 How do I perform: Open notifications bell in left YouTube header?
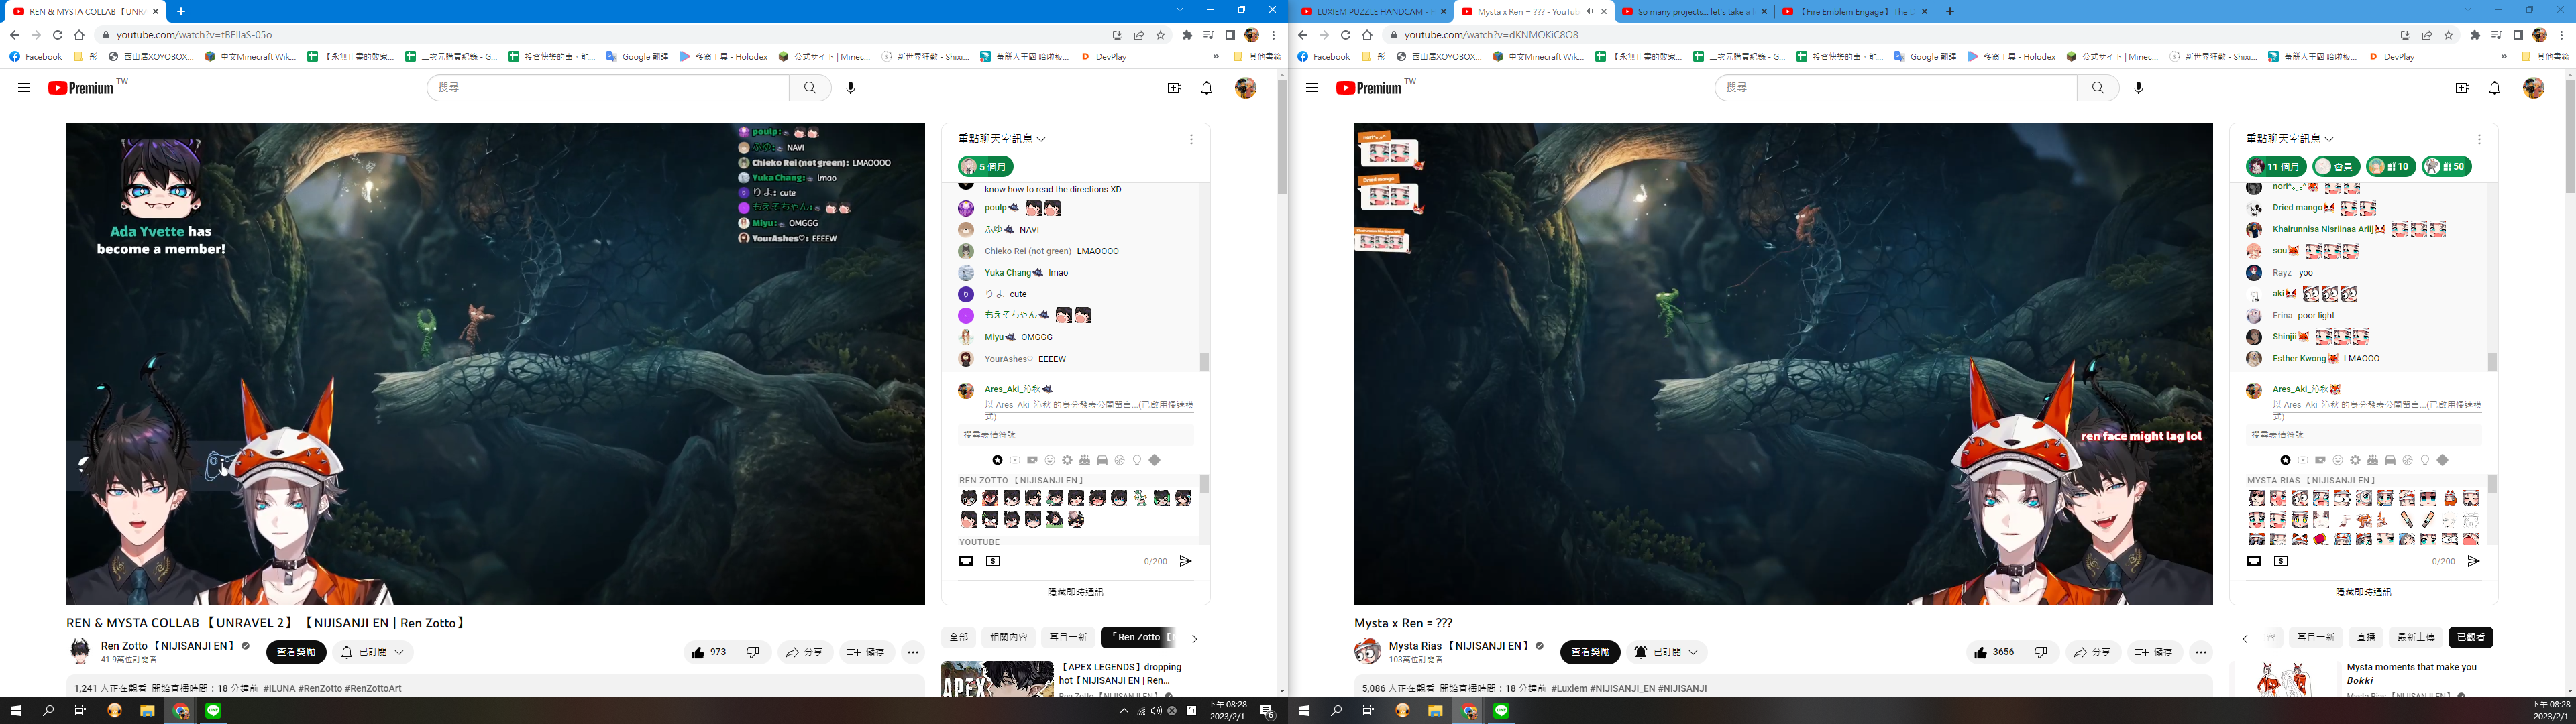pos(1207,88)
